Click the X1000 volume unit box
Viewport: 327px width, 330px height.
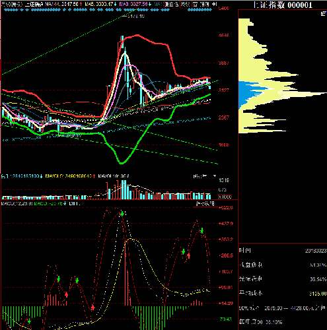225,197
